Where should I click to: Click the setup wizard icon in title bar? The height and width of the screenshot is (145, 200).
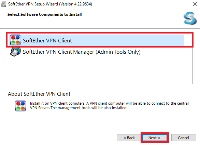click(x=3, y=4)
